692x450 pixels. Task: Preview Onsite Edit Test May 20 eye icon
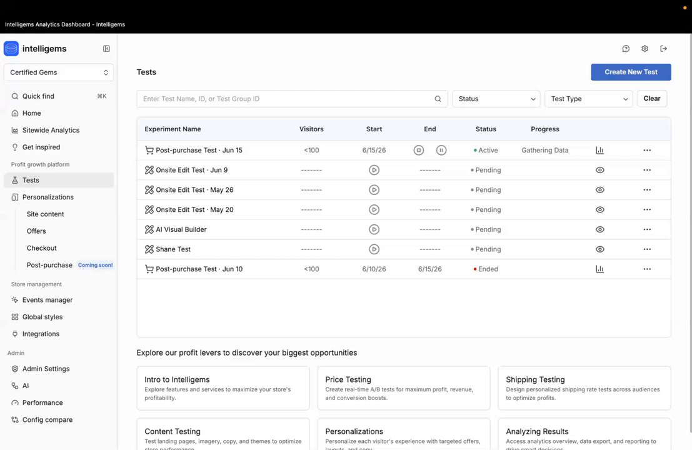(599, 210)
